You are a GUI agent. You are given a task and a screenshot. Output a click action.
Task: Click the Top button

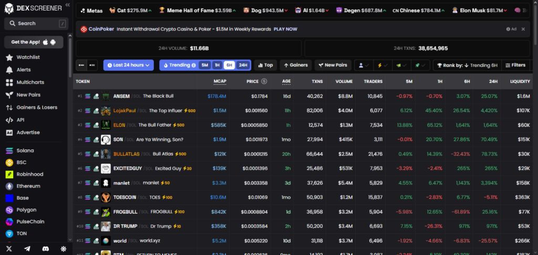point(265,65)
